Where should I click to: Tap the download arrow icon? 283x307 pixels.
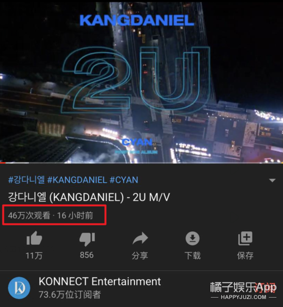(x=192, y=238)
